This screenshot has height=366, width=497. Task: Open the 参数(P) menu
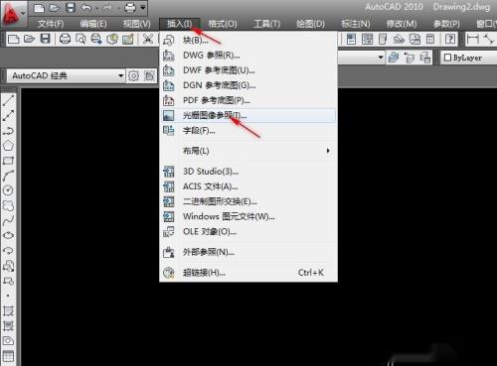point(446,24)
